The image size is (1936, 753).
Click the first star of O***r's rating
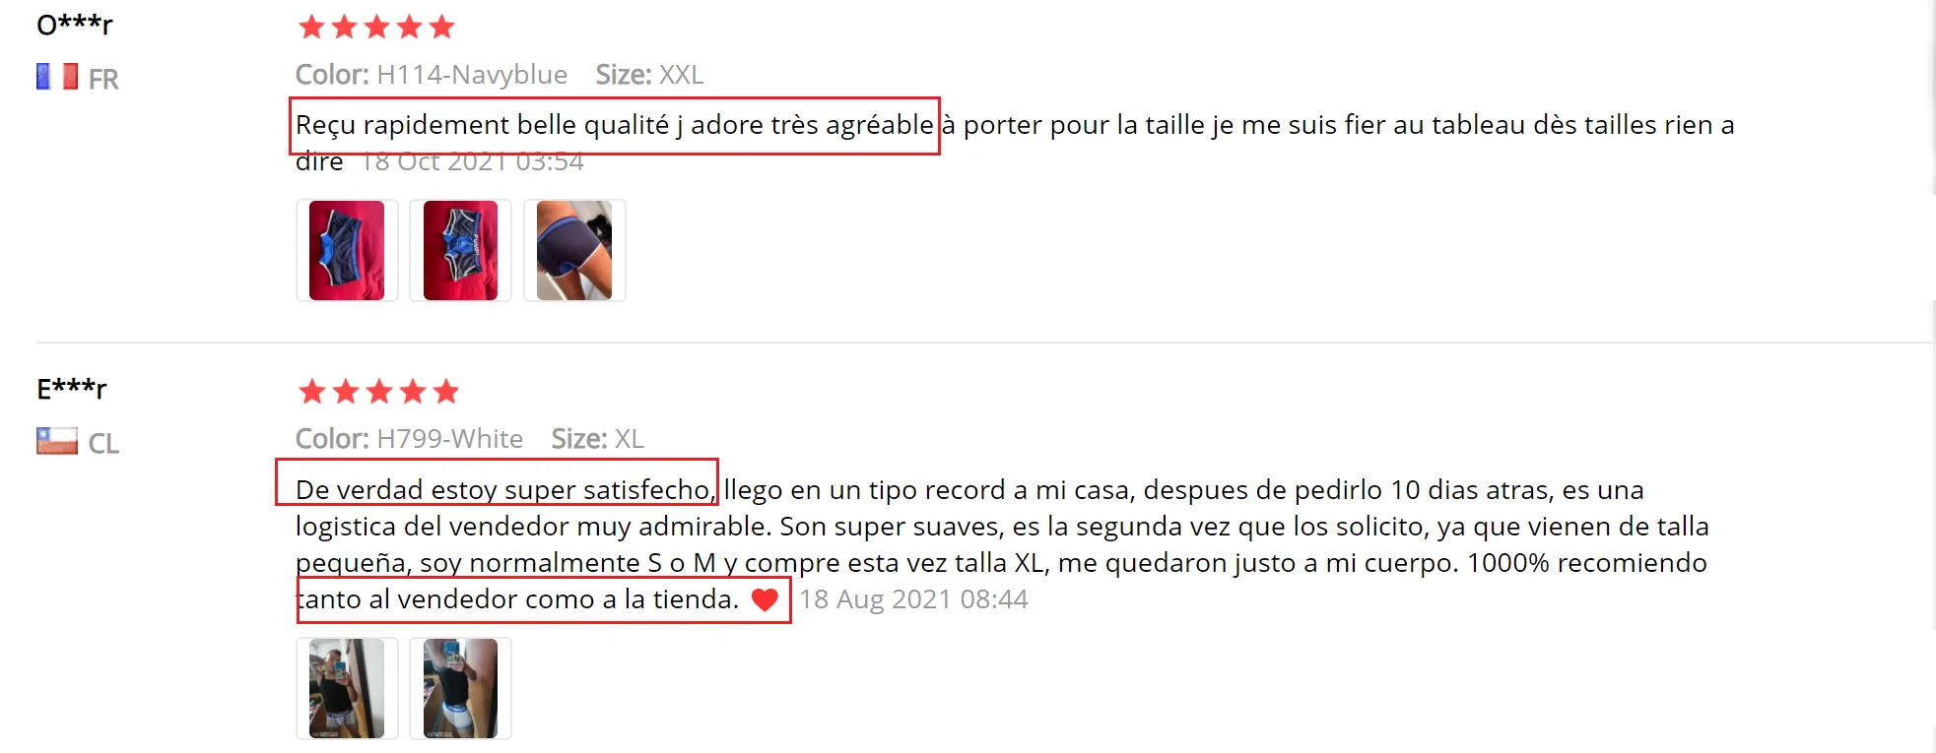[x=311, y=27]
